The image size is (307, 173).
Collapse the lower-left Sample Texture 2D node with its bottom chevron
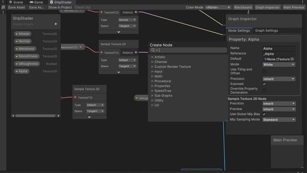pyautogui.click(x=89, y=117)
